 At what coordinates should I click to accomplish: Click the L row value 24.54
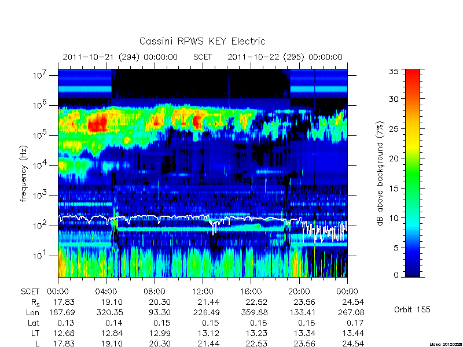353,344
